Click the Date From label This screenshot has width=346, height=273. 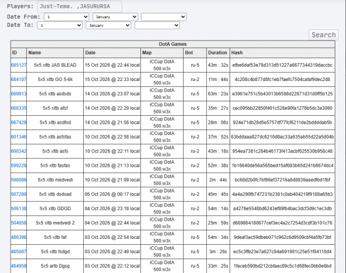pos(23,17)
